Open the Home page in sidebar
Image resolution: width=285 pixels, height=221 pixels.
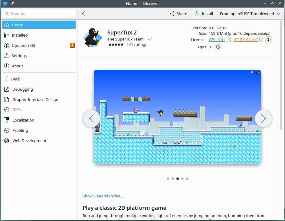(39, 25)
